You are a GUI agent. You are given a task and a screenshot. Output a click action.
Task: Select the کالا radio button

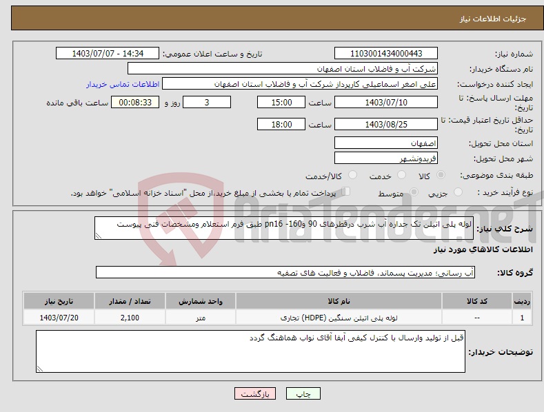pos(441,175)
